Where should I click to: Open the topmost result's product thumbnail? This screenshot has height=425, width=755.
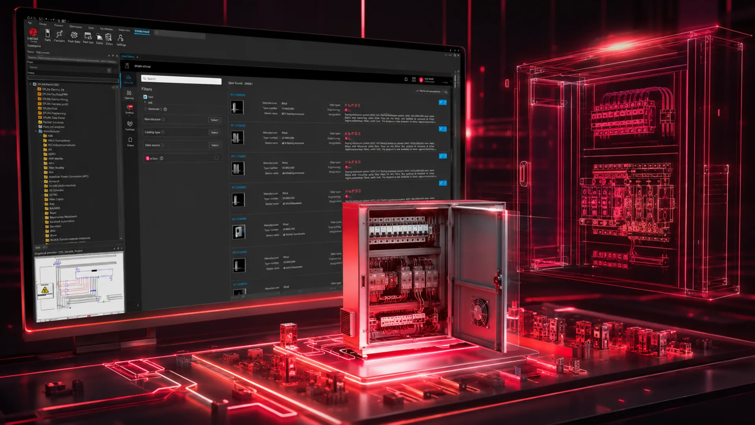click(x=237, y=107)
